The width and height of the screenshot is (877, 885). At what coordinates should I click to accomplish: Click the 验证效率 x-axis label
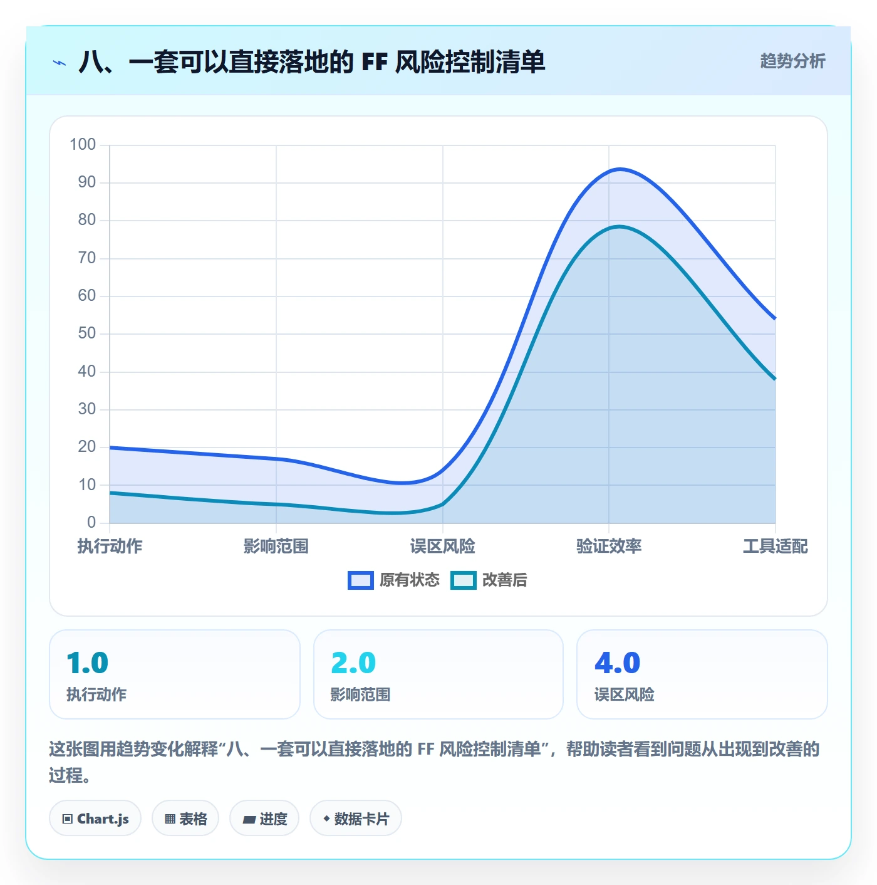[609, 547]
